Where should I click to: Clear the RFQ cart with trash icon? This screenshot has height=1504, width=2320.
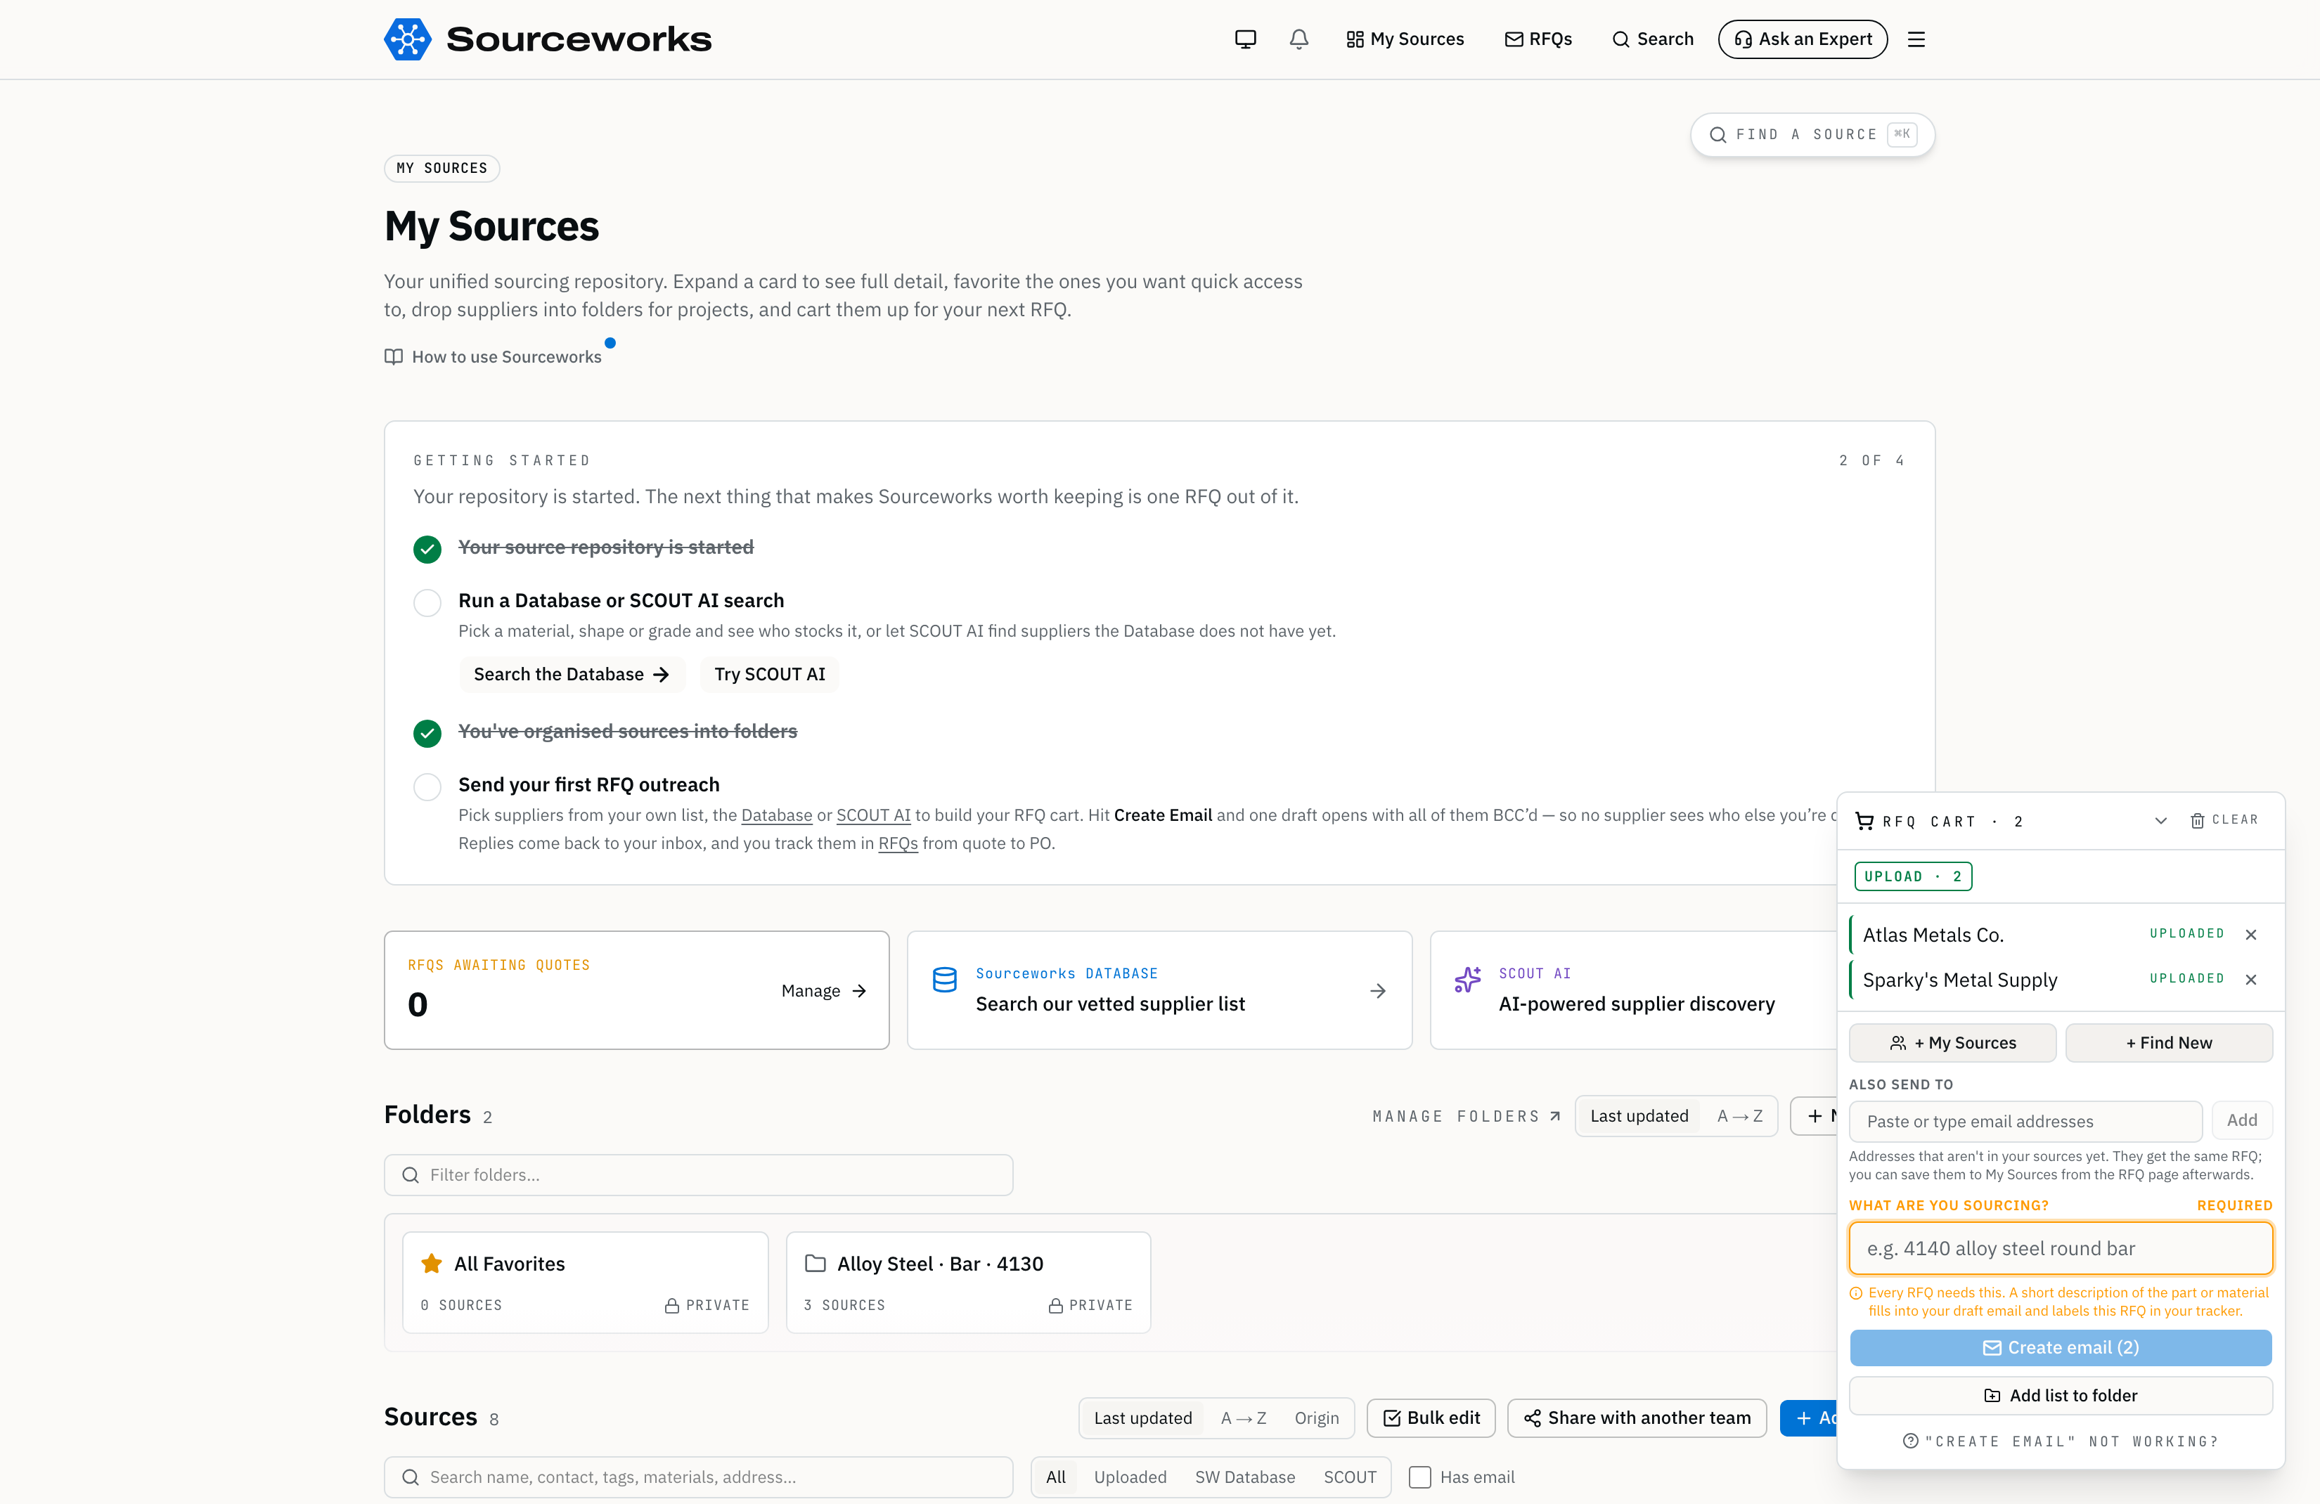[x=2224, y=819]
